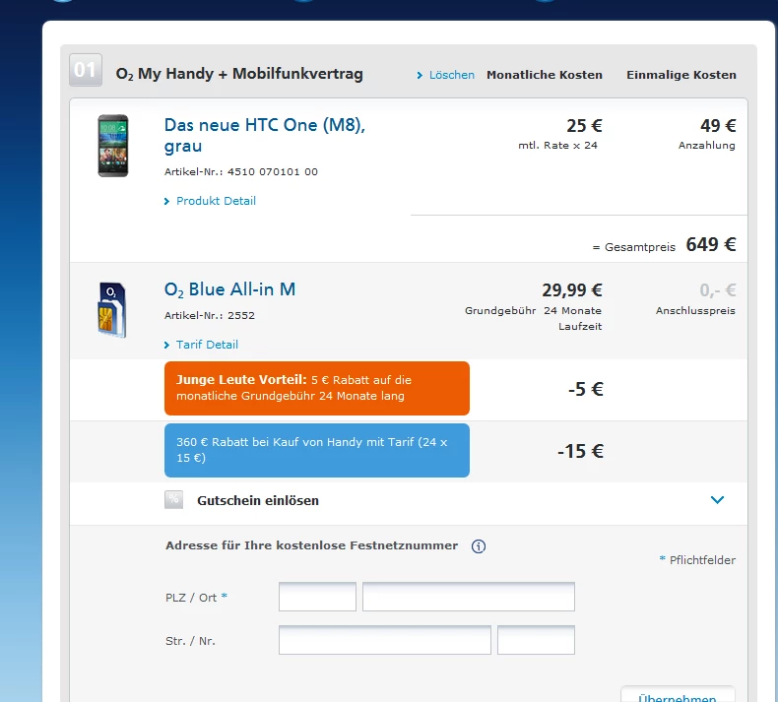Open the Festnetznummer info icon

click(479, 546)
